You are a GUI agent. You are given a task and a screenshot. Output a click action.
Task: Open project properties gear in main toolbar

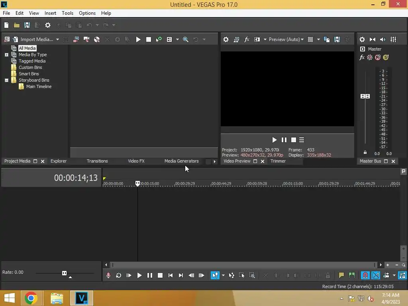click(48, 25)
